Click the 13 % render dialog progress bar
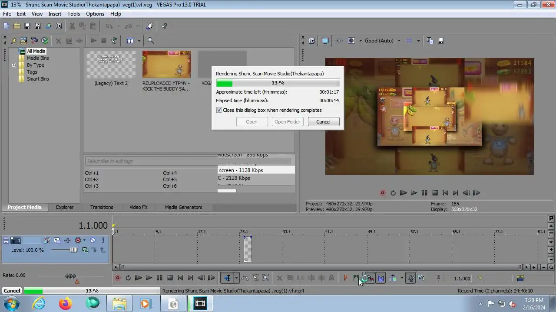The image size is (556, 312). [278, 83]
